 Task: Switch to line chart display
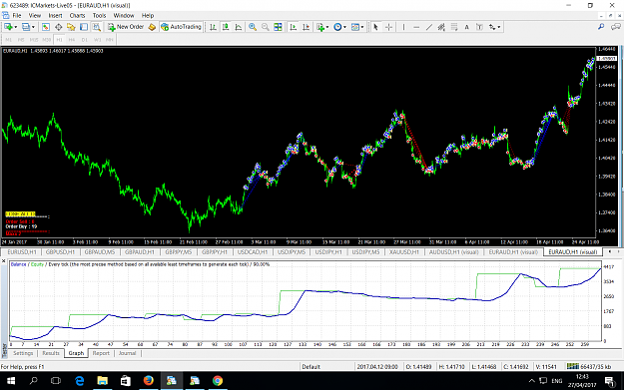[239, 27]
